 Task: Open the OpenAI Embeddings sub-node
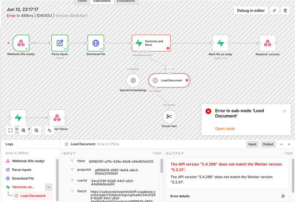pyautogui.click(x=133, y=80)
